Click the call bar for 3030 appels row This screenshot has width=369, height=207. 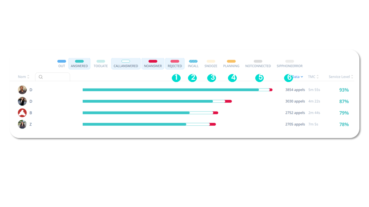(157, 101)
